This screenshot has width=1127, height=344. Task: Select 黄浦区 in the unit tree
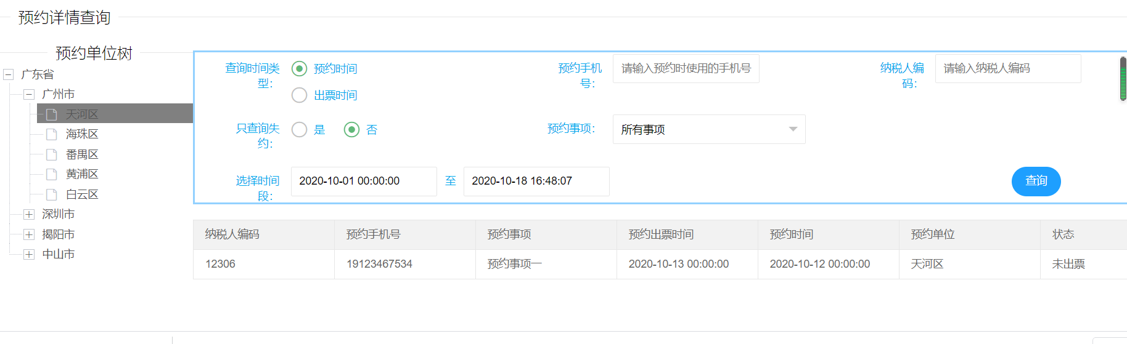(82, 174)
